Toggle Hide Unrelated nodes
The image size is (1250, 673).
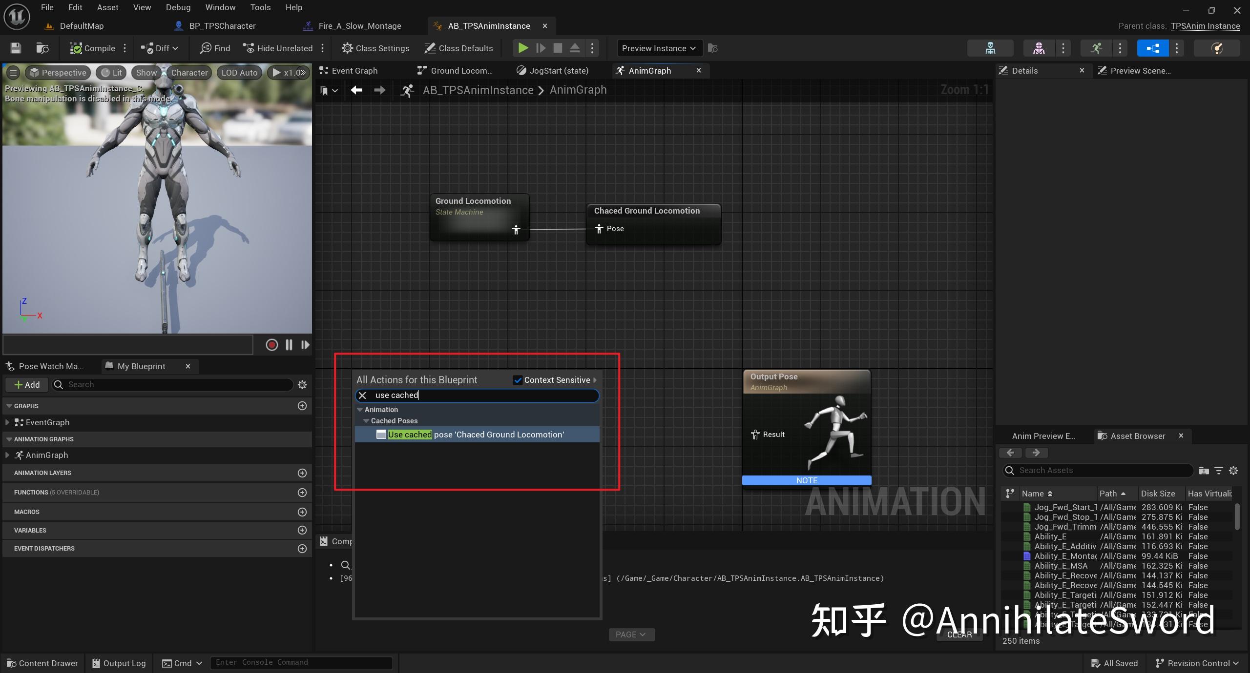278,48
